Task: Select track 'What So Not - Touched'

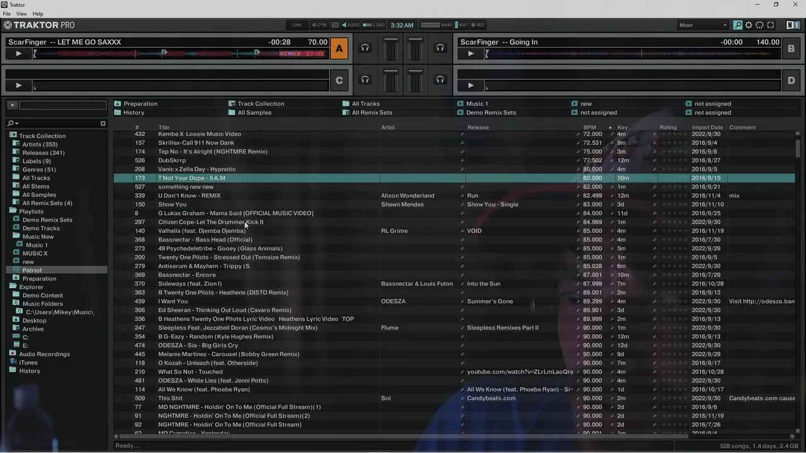Action: pyautogui.click(x=454, y=372)
